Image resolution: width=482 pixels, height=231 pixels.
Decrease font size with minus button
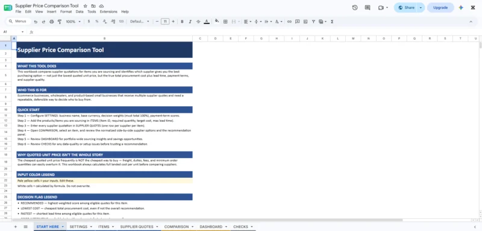(x=157, y=22)
